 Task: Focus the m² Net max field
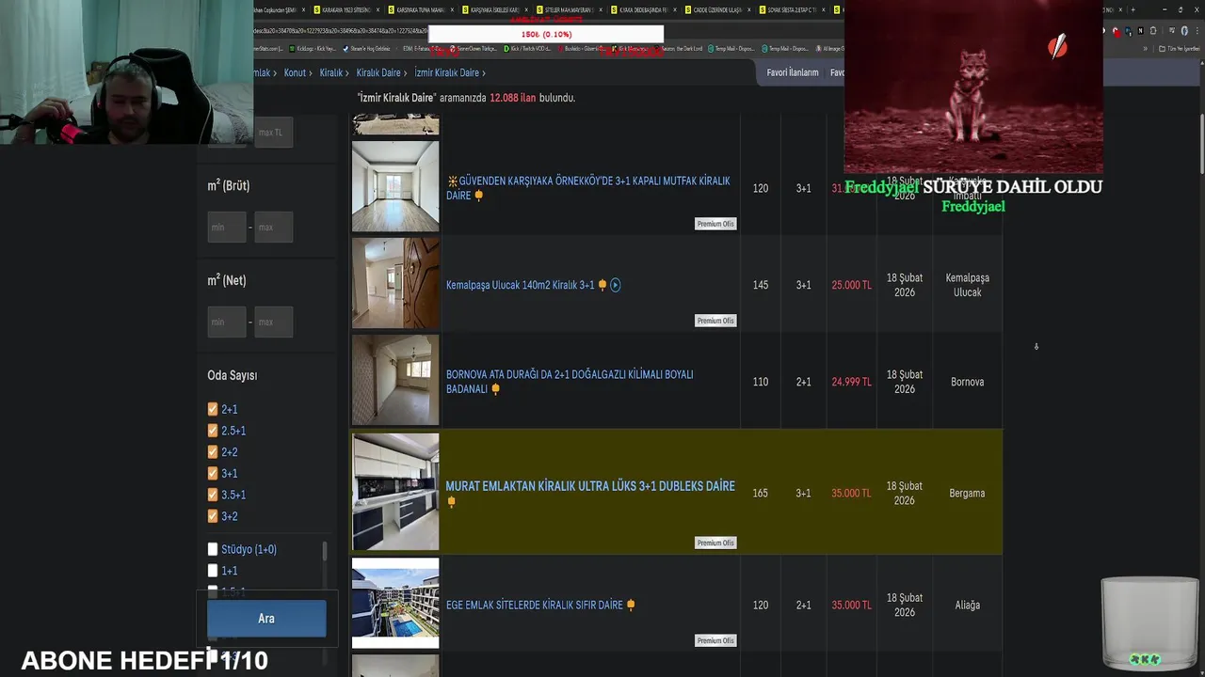[x=273, y=322]
